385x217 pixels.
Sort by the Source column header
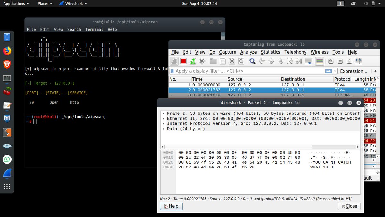click(x=253, y=79)
